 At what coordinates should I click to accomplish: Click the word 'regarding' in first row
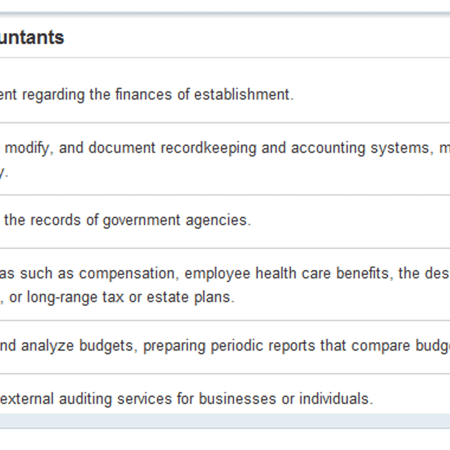[53, 95]
